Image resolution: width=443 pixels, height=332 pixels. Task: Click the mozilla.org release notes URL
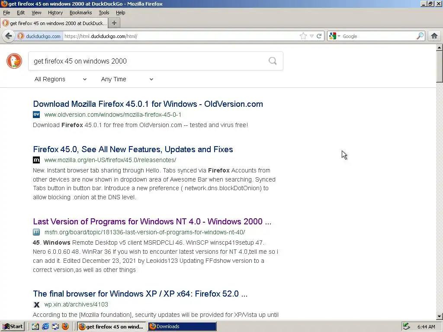[110, 160]
